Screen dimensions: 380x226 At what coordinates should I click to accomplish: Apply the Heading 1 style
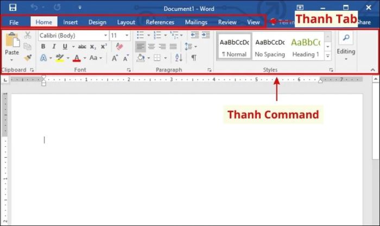click(x=306, y=47)
